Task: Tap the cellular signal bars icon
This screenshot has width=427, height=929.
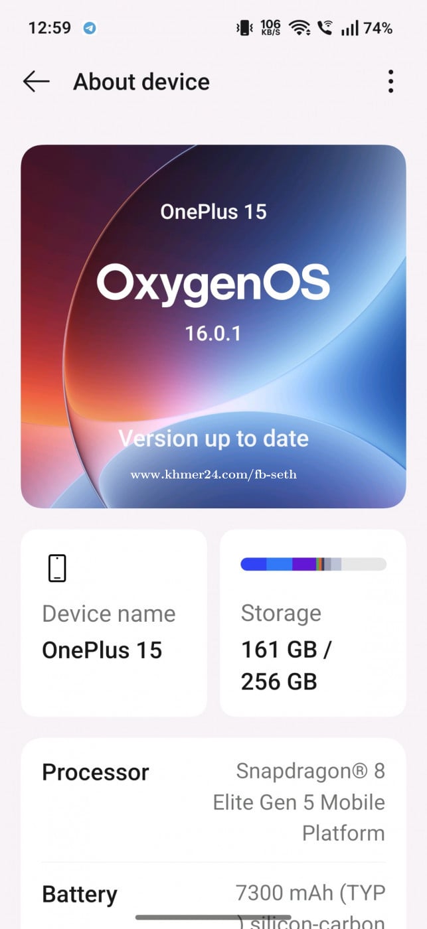Action: coord(349,28)
